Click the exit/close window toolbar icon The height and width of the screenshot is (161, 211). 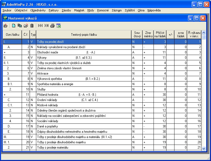pos(6,26)
